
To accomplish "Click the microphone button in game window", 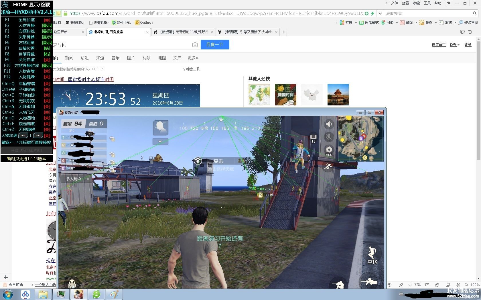I will [329, 137].
